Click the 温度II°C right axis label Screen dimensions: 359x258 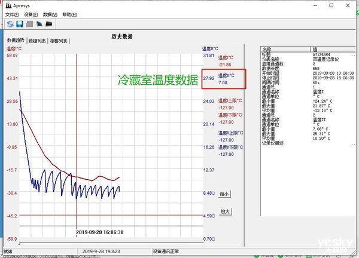coord(210,49)
